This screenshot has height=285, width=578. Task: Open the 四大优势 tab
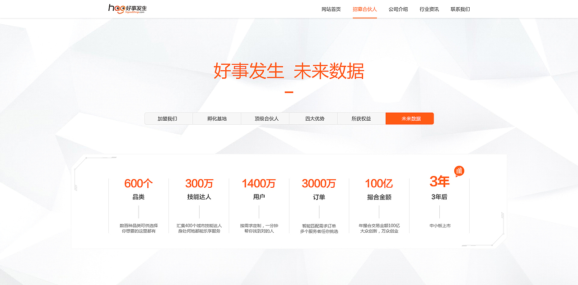pyautogui.click(x=313, y=118)
